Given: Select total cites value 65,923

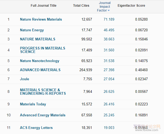Looking at the screenshot, I should click(x=87, y=61).
